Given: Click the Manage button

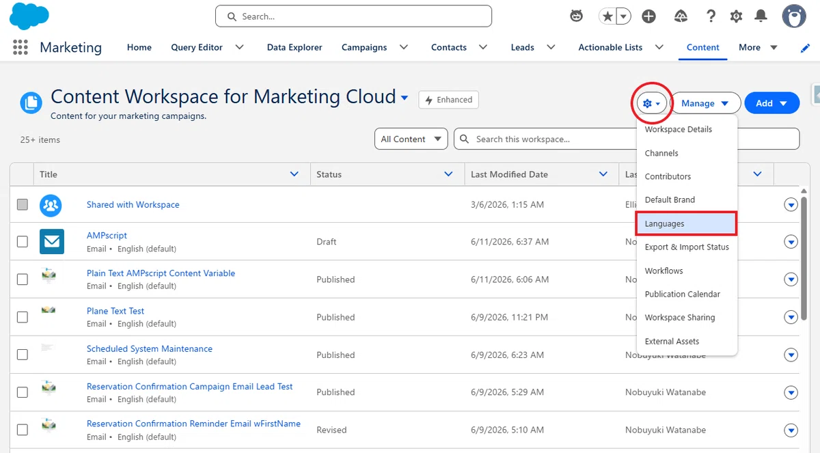Looking at the screenshot, I should [706, 103].
